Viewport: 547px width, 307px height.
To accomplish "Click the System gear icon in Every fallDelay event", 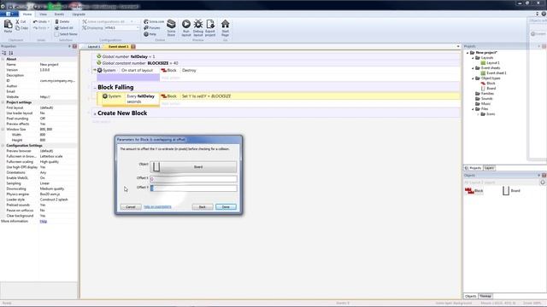I will pos(105,96).
